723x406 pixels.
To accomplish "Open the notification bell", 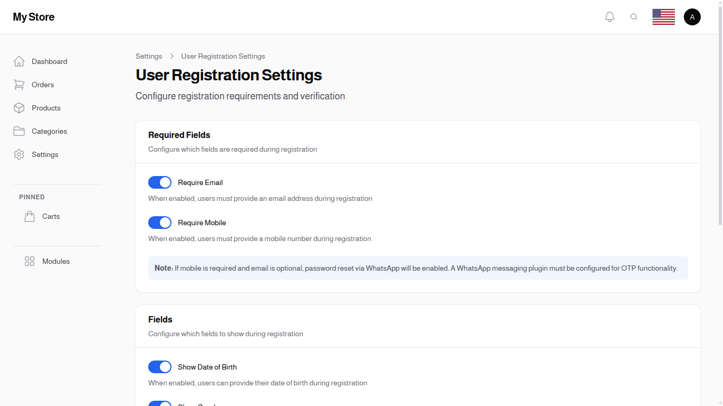I will [609, 16].
